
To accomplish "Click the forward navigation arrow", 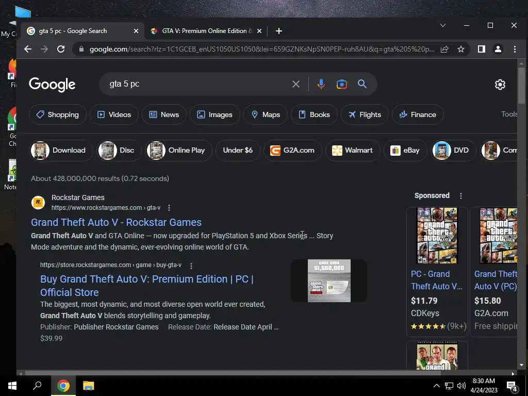I will pyautogui.click(x=44, y=49).
